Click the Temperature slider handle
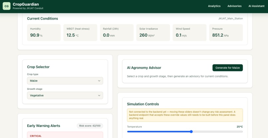Viewport: 268px width, 138px height. pyautogui.click(x=191, y=131)
